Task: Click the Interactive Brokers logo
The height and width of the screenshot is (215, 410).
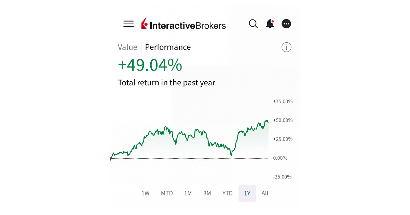Action: [x=183, y=24]
